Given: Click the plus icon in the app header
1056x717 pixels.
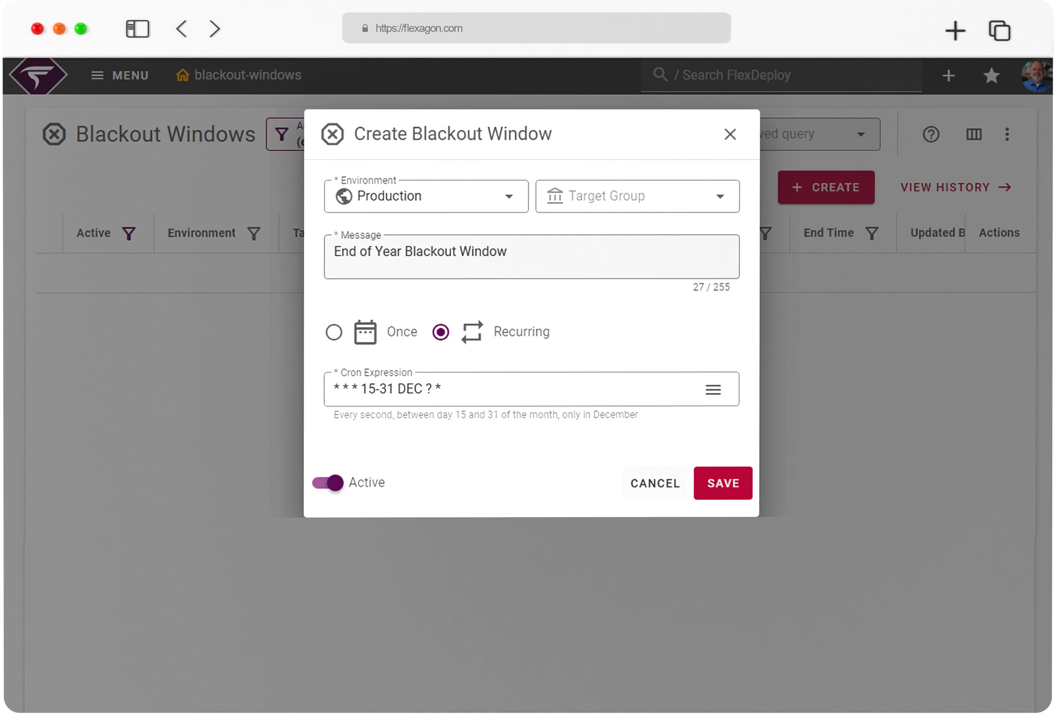Looking at the screenshot, I should (x=948, y=76).
